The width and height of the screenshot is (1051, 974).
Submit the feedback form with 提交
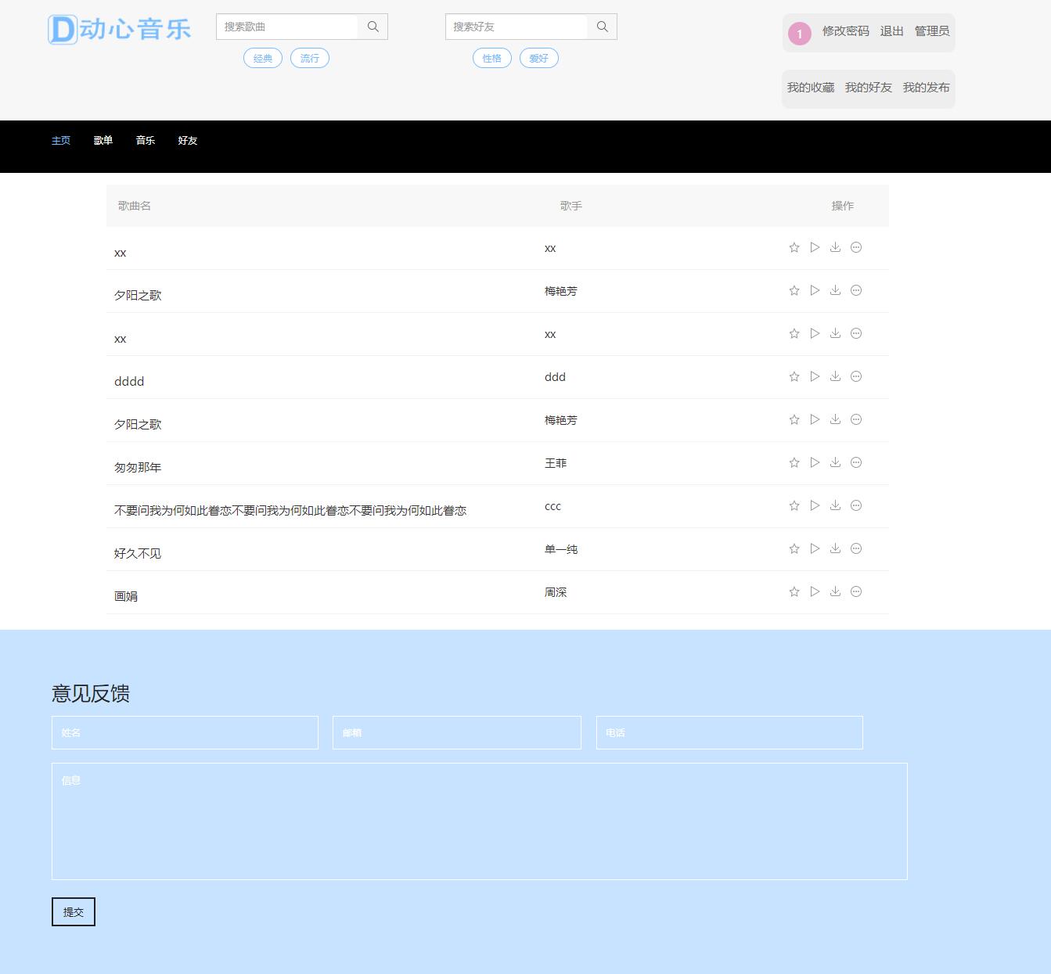coord(73,911)
